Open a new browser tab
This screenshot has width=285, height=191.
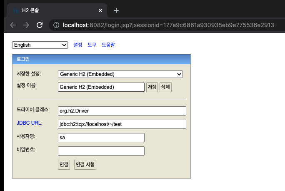(116, 10)
